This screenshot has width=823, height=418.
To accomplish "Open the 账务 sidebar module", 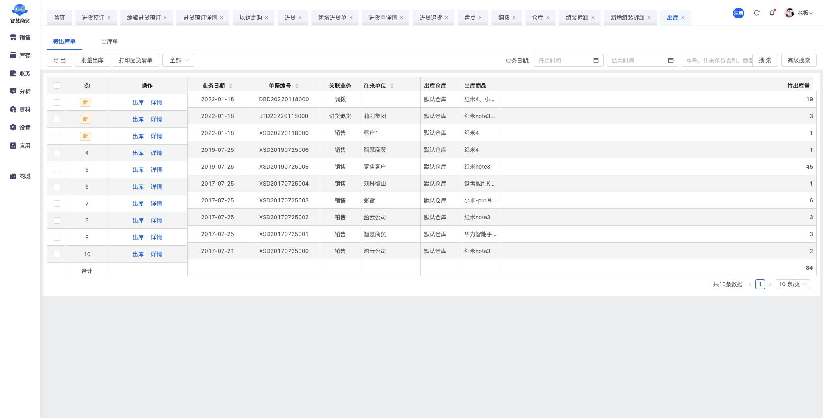I will tap(20, 73).
